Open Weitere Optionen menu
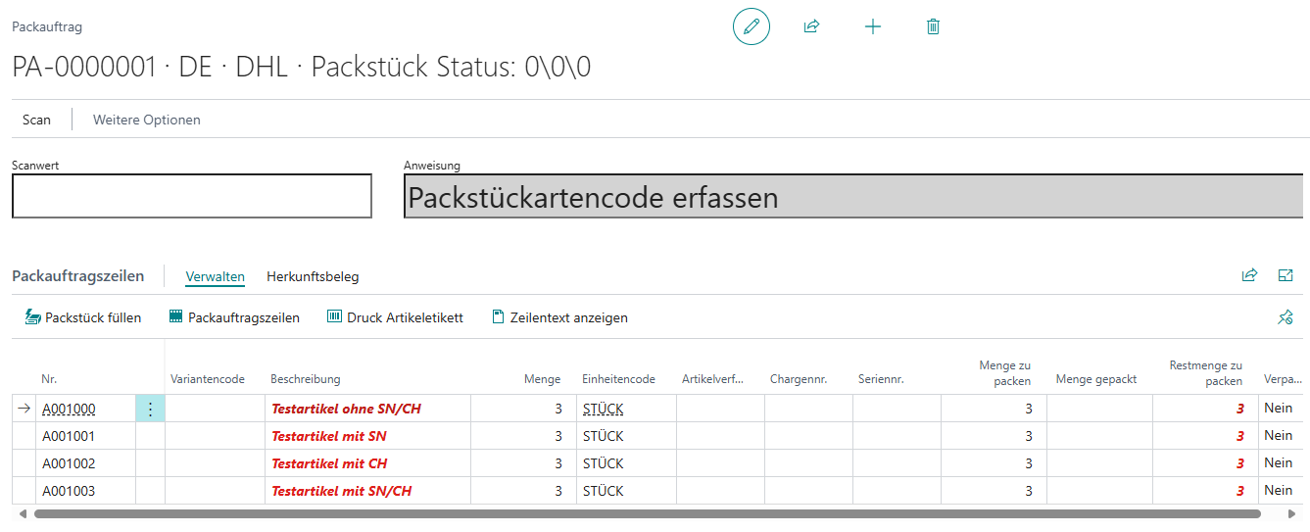Image resolution: width=1310 pixels, height=532 pixels. click(x=147, y=120)
